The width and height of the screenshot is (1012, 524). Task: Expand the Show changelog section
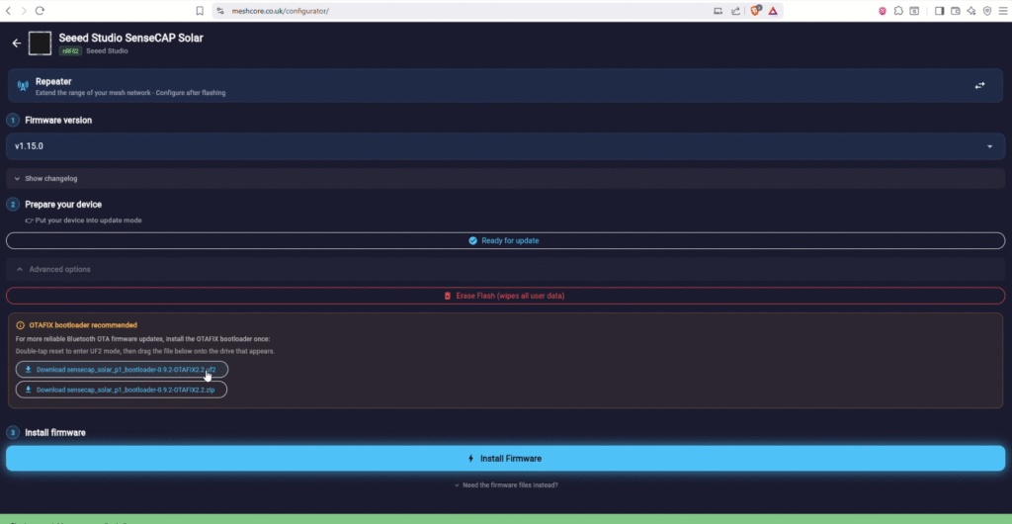(505, 178)
